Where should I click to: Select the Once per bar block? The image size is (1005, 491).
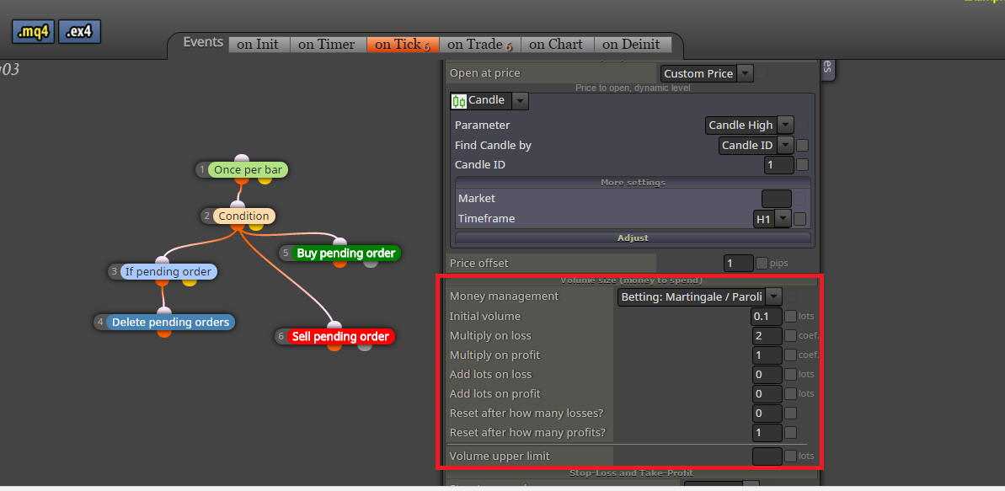coord(248,170)
